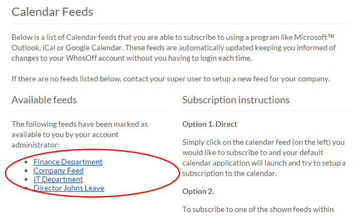Click the bullet beside Director Johns Leave
The width and height of the screenshot is (361, 216).
coord(26,188)
